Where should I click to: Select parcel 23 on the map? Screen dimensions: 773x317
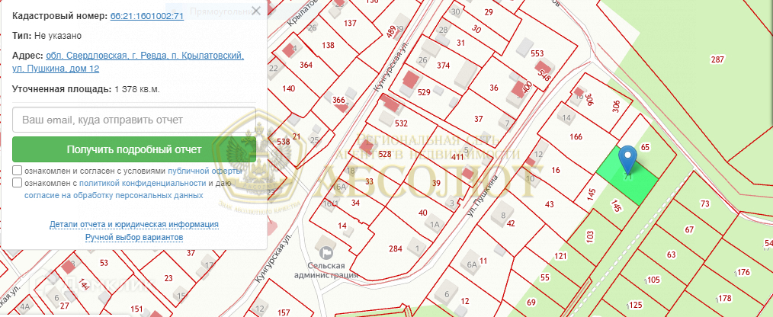[168, 278]
